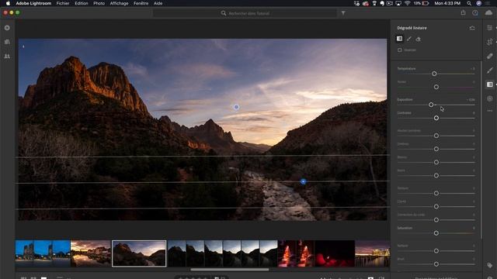Click the Teinte slider handle
Image resolution: width=497 pixels, height=279 pixels.
(x=436, y=87)
